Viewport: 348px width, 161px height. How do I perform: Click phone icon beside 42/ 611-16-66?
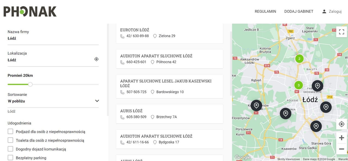coord(122,142)
